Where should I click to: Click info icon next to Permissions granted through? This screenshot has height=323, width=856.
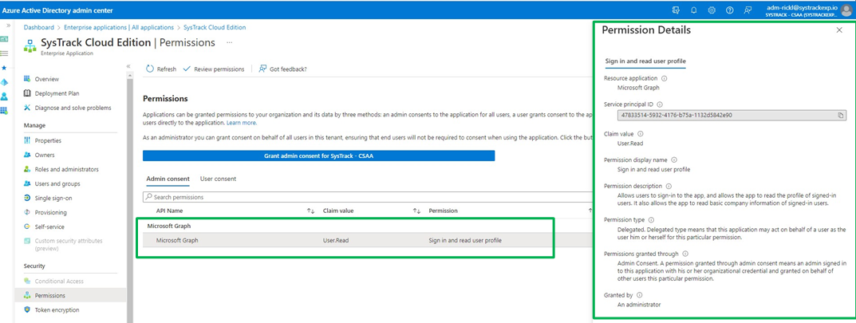[x=685, y=254]
